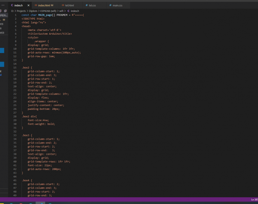Click the display: flex line

pyautogui.click(x=38, y=98)
